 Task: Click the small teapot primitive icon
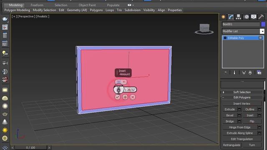pos(5,114)
